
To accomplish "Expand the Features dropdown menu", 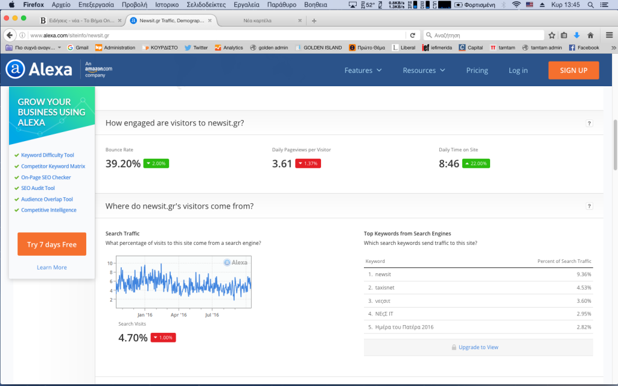I will point(363,70).
